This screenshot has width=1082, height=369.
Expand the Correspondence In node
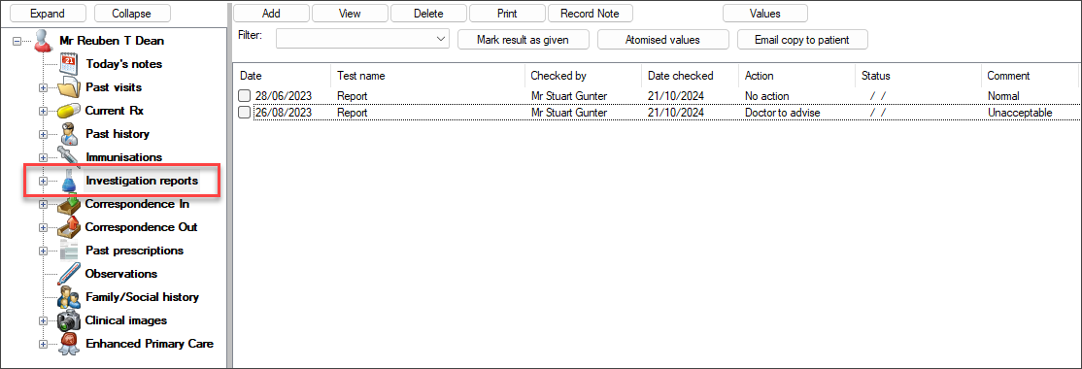tap(43, 204)
